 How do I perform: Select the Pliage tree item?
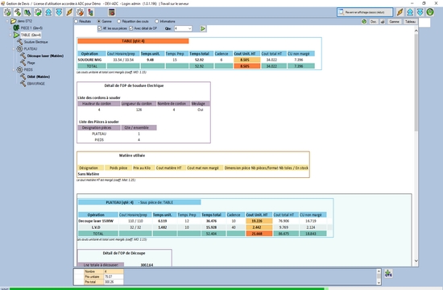31,63
